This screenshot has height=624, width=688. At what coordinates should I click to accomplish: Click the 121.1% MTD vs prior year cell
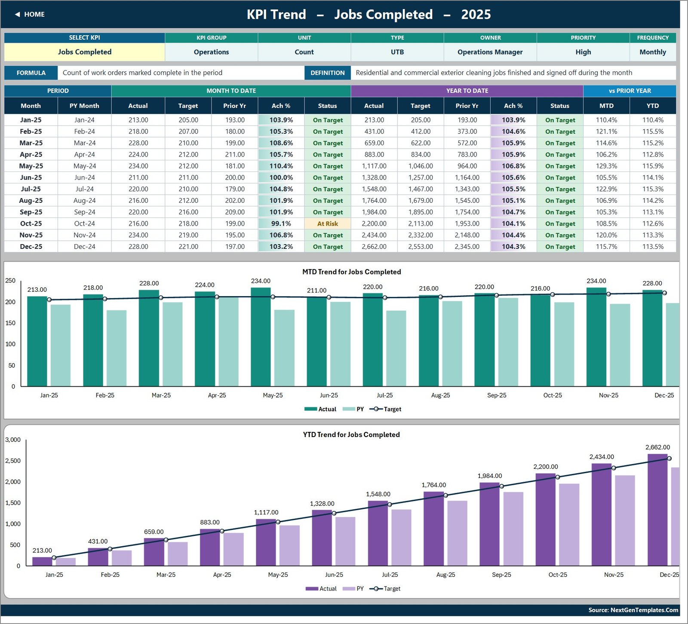coord(606,132)
